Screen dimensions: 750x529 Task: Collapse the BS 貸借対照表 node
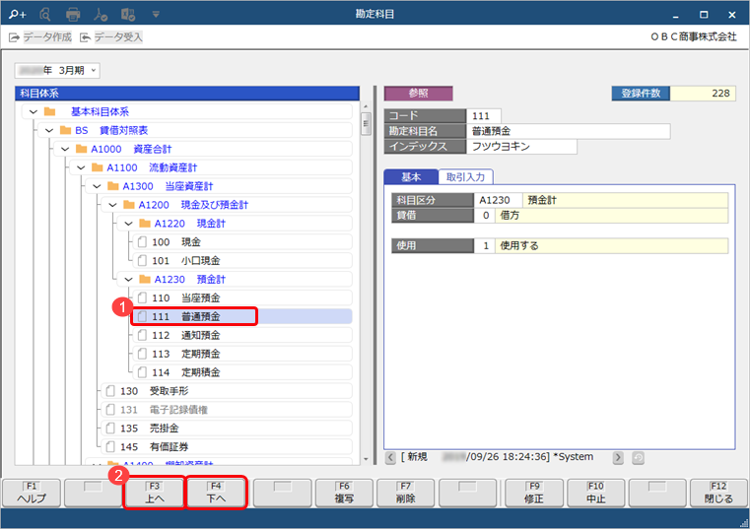pyautogui.click(x=49, y=131)
